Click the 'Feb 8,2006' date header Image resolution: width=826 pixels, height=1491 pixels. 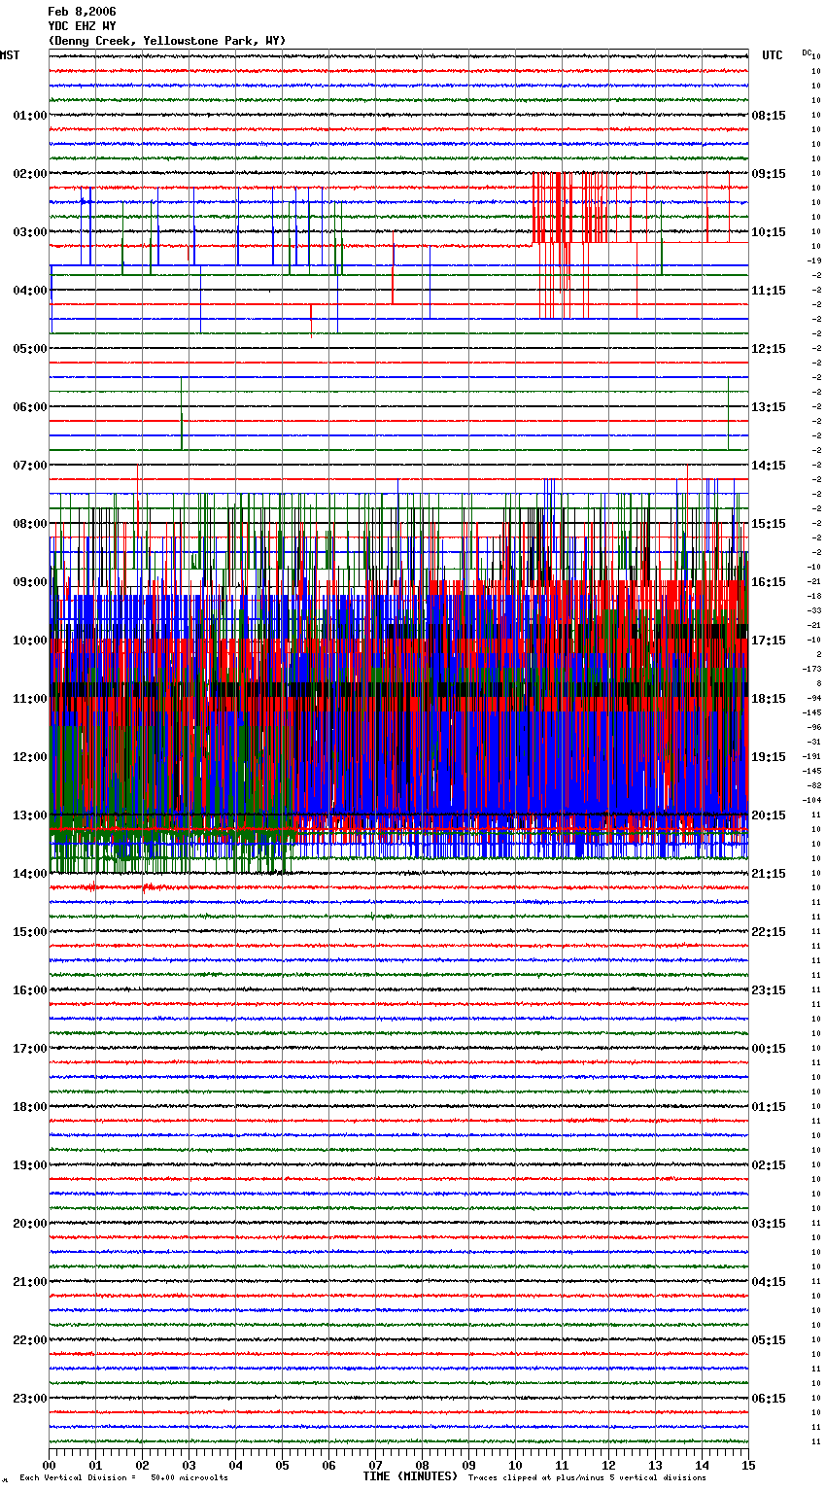pos(82,12)
